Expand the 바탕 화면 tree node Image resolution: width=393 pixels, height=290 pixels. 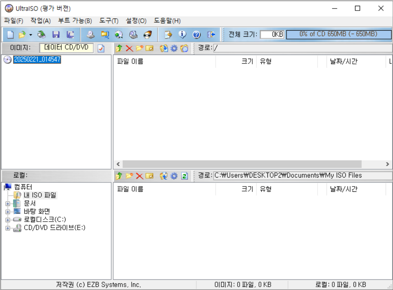point(8,212)
